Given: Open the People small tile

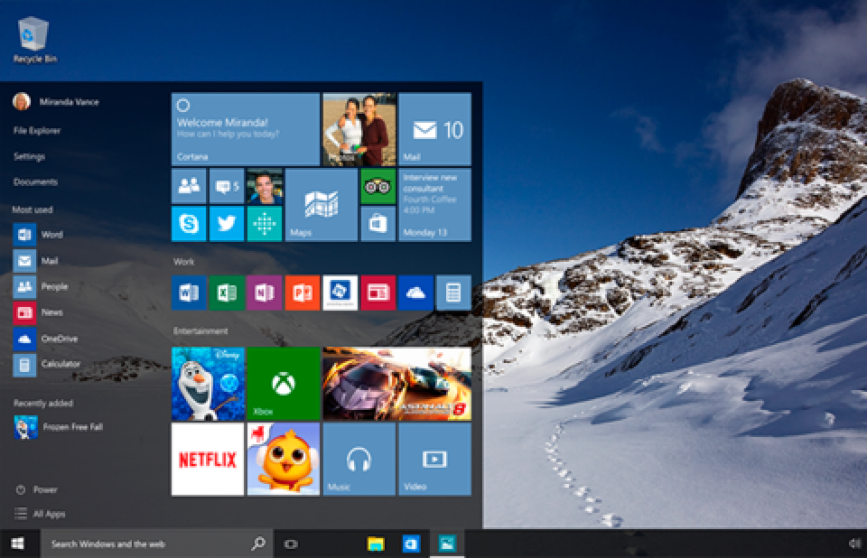Looking at the screenshot, I should pos(189,186).
